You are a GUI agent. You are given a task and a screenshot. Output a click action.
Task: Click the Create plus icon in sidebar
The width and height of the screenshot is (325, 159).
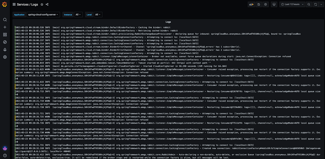point(4,27)
